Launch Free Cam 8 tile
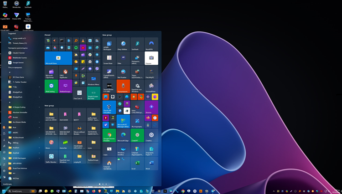Viewport: 342px width, 194px height. (x=79, y=93)
